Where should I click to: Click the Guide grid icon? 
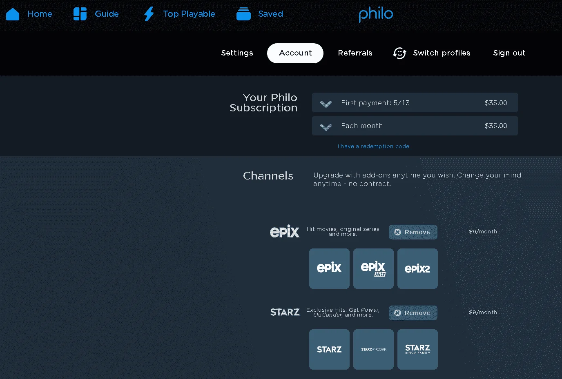click(80, 14)
